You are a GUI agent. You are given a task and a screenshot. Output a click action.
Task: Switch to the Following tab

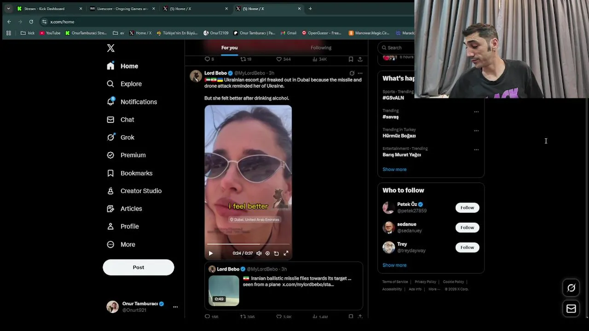click(x=321, y=48)
